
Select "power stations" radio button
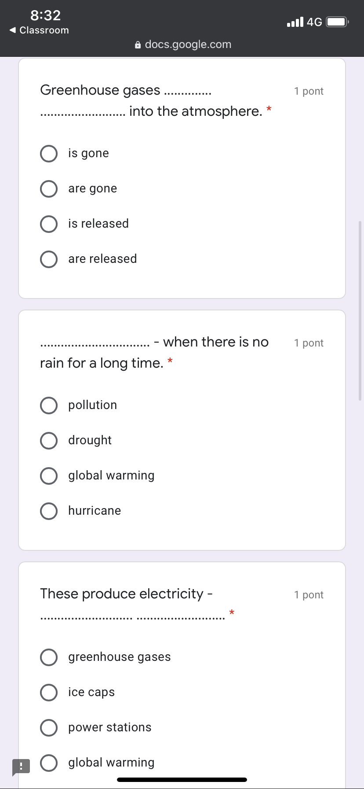pos(49,728)
